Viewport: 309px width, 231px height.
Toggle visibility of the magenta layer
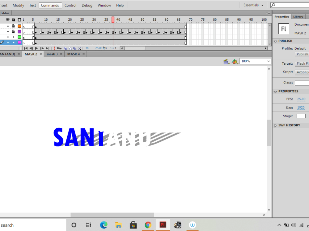point(8,43)
